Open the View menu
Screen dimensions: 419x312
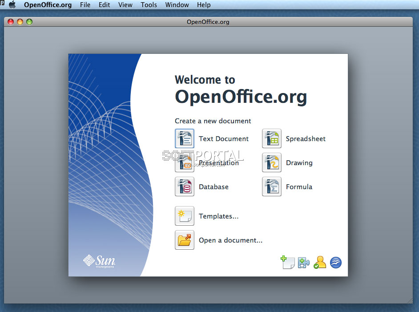[x=125, y=5]
